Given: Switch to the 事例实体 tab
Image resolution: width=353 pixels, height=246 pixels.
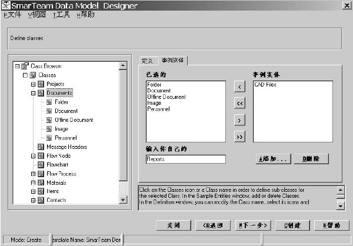Looking at the screenshot, I should click(173, 61).
